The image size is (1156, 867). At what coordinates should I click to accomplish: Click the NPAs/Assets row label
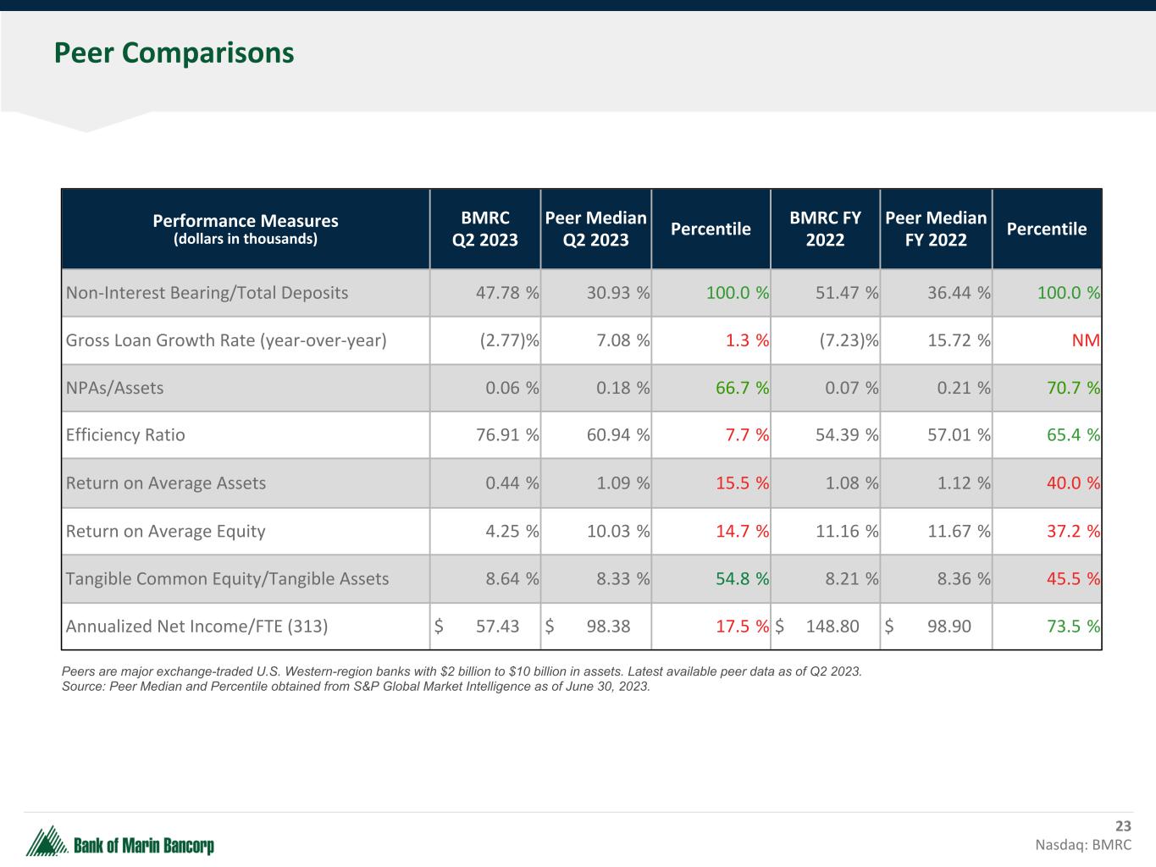tap(114, 388)
